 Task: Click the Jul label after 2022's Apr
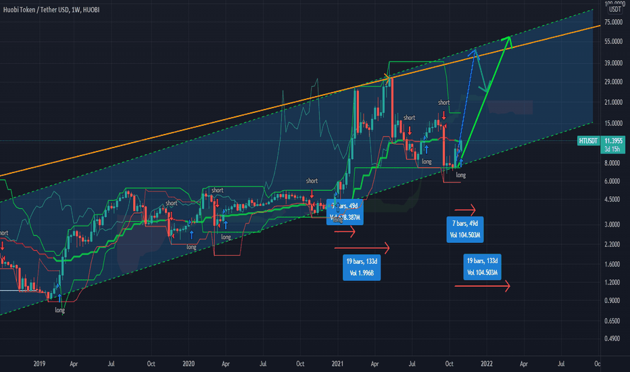(561, 364)
